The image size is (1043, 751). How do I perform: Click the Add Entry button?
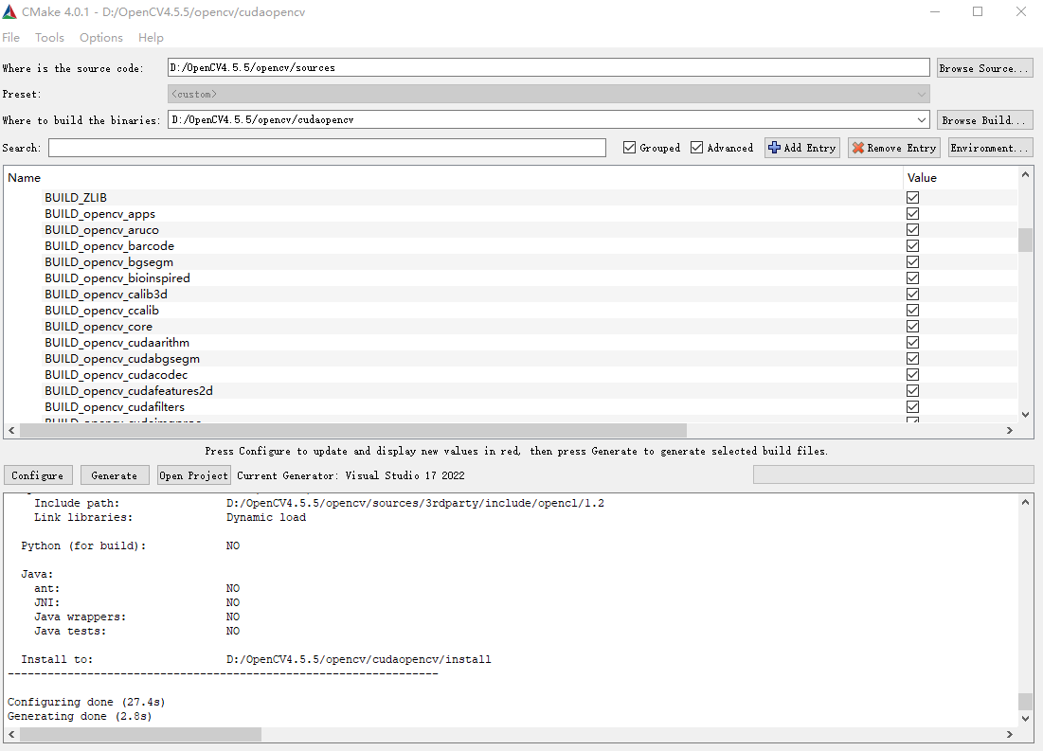tap(802, 148)
